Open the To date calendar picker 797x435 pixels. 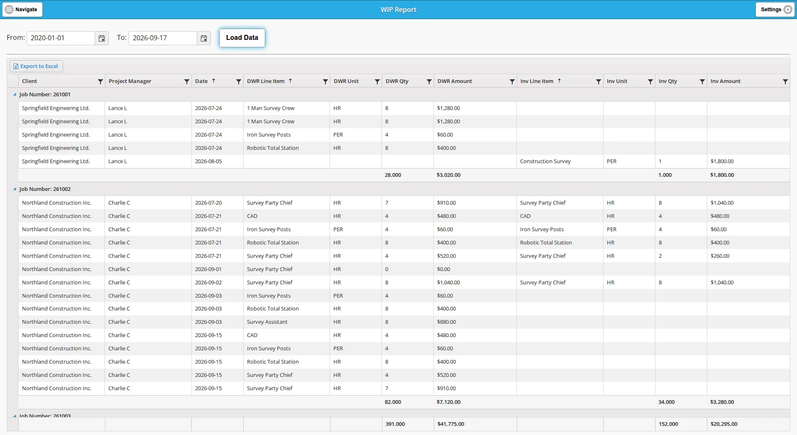click(204, 38)
